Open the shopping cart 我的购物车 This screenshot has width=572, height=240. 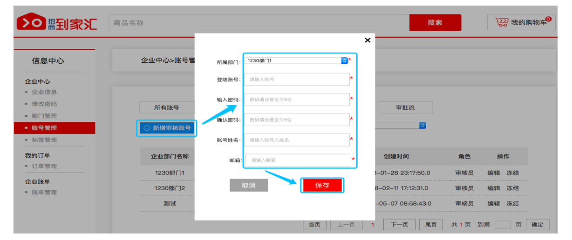[521, 22]
